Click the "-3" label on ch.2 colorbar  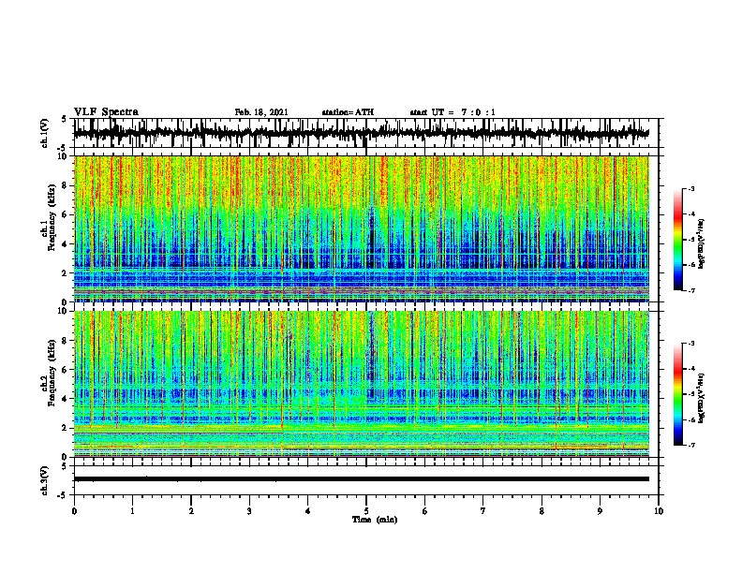coord(690,344)
